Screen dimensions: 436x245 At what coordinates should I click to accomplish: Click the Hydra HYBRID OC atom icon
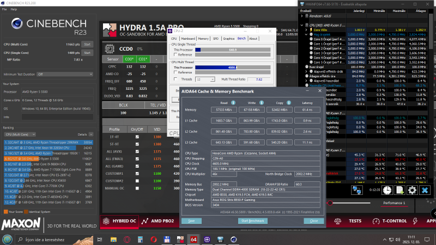tap(106, 221)
